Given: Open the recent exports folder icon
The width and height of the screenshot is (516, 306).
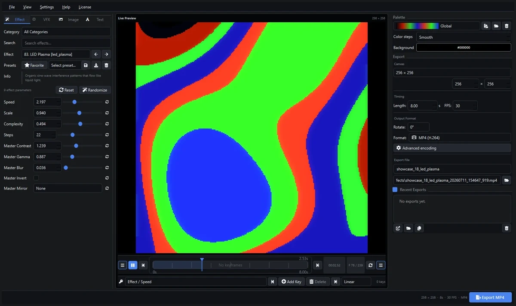Looking at the screenshot, I should click(x=408, y=228).
